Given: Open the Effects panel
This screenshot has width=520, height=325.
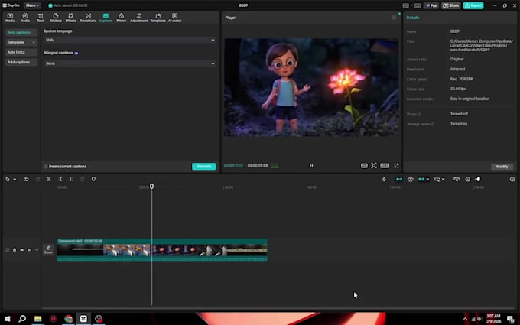Looking at the screenshot, I should 70,18.
